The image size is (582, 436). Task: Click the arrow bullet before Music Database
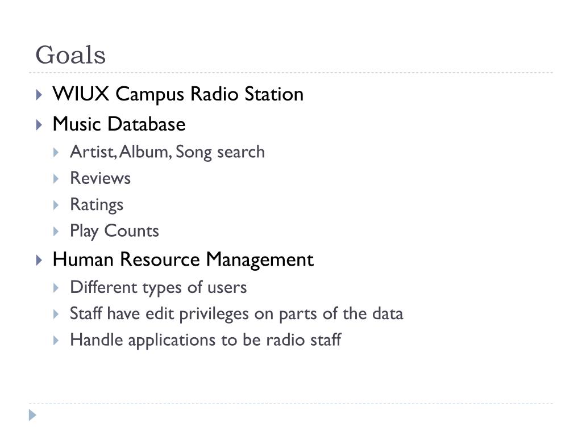coord(39,124)
